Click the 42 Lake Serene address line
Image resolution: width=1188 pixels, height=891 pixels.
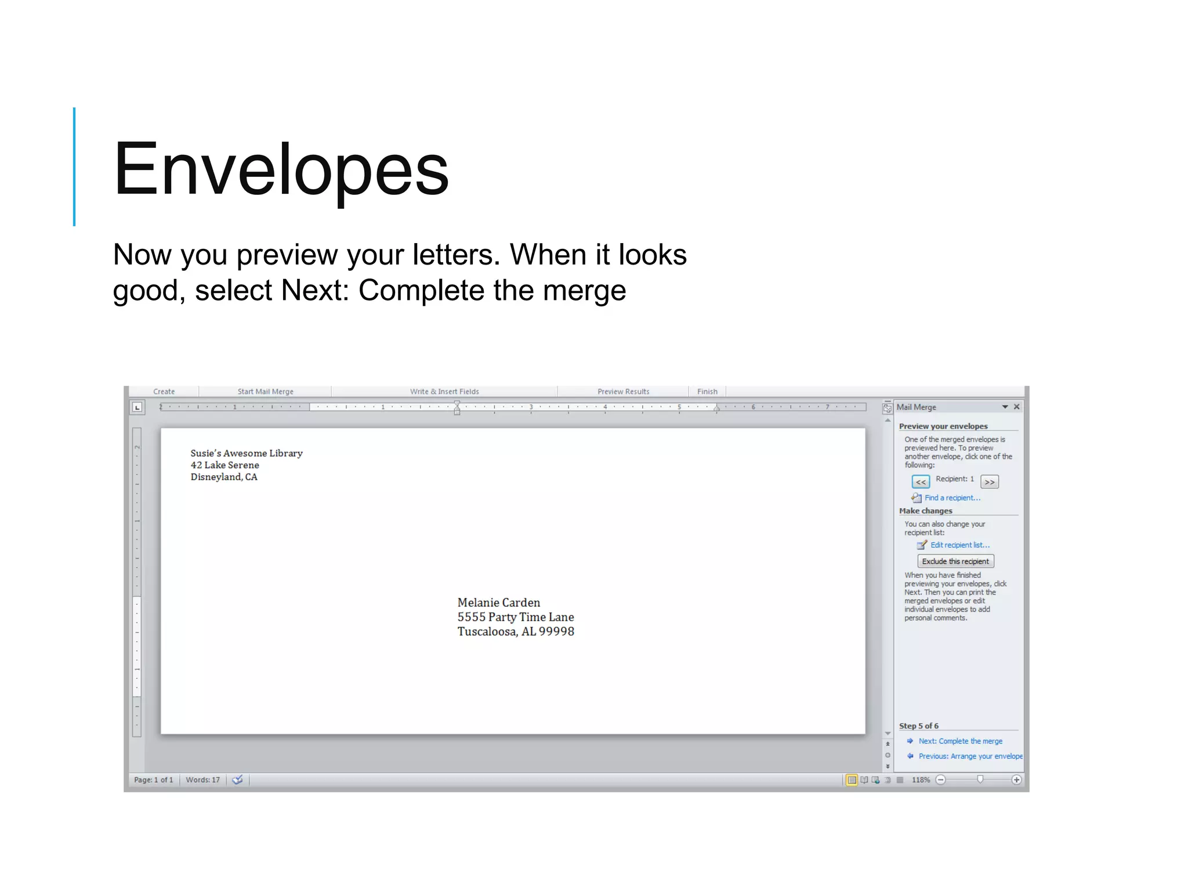[x=225, y=465]
